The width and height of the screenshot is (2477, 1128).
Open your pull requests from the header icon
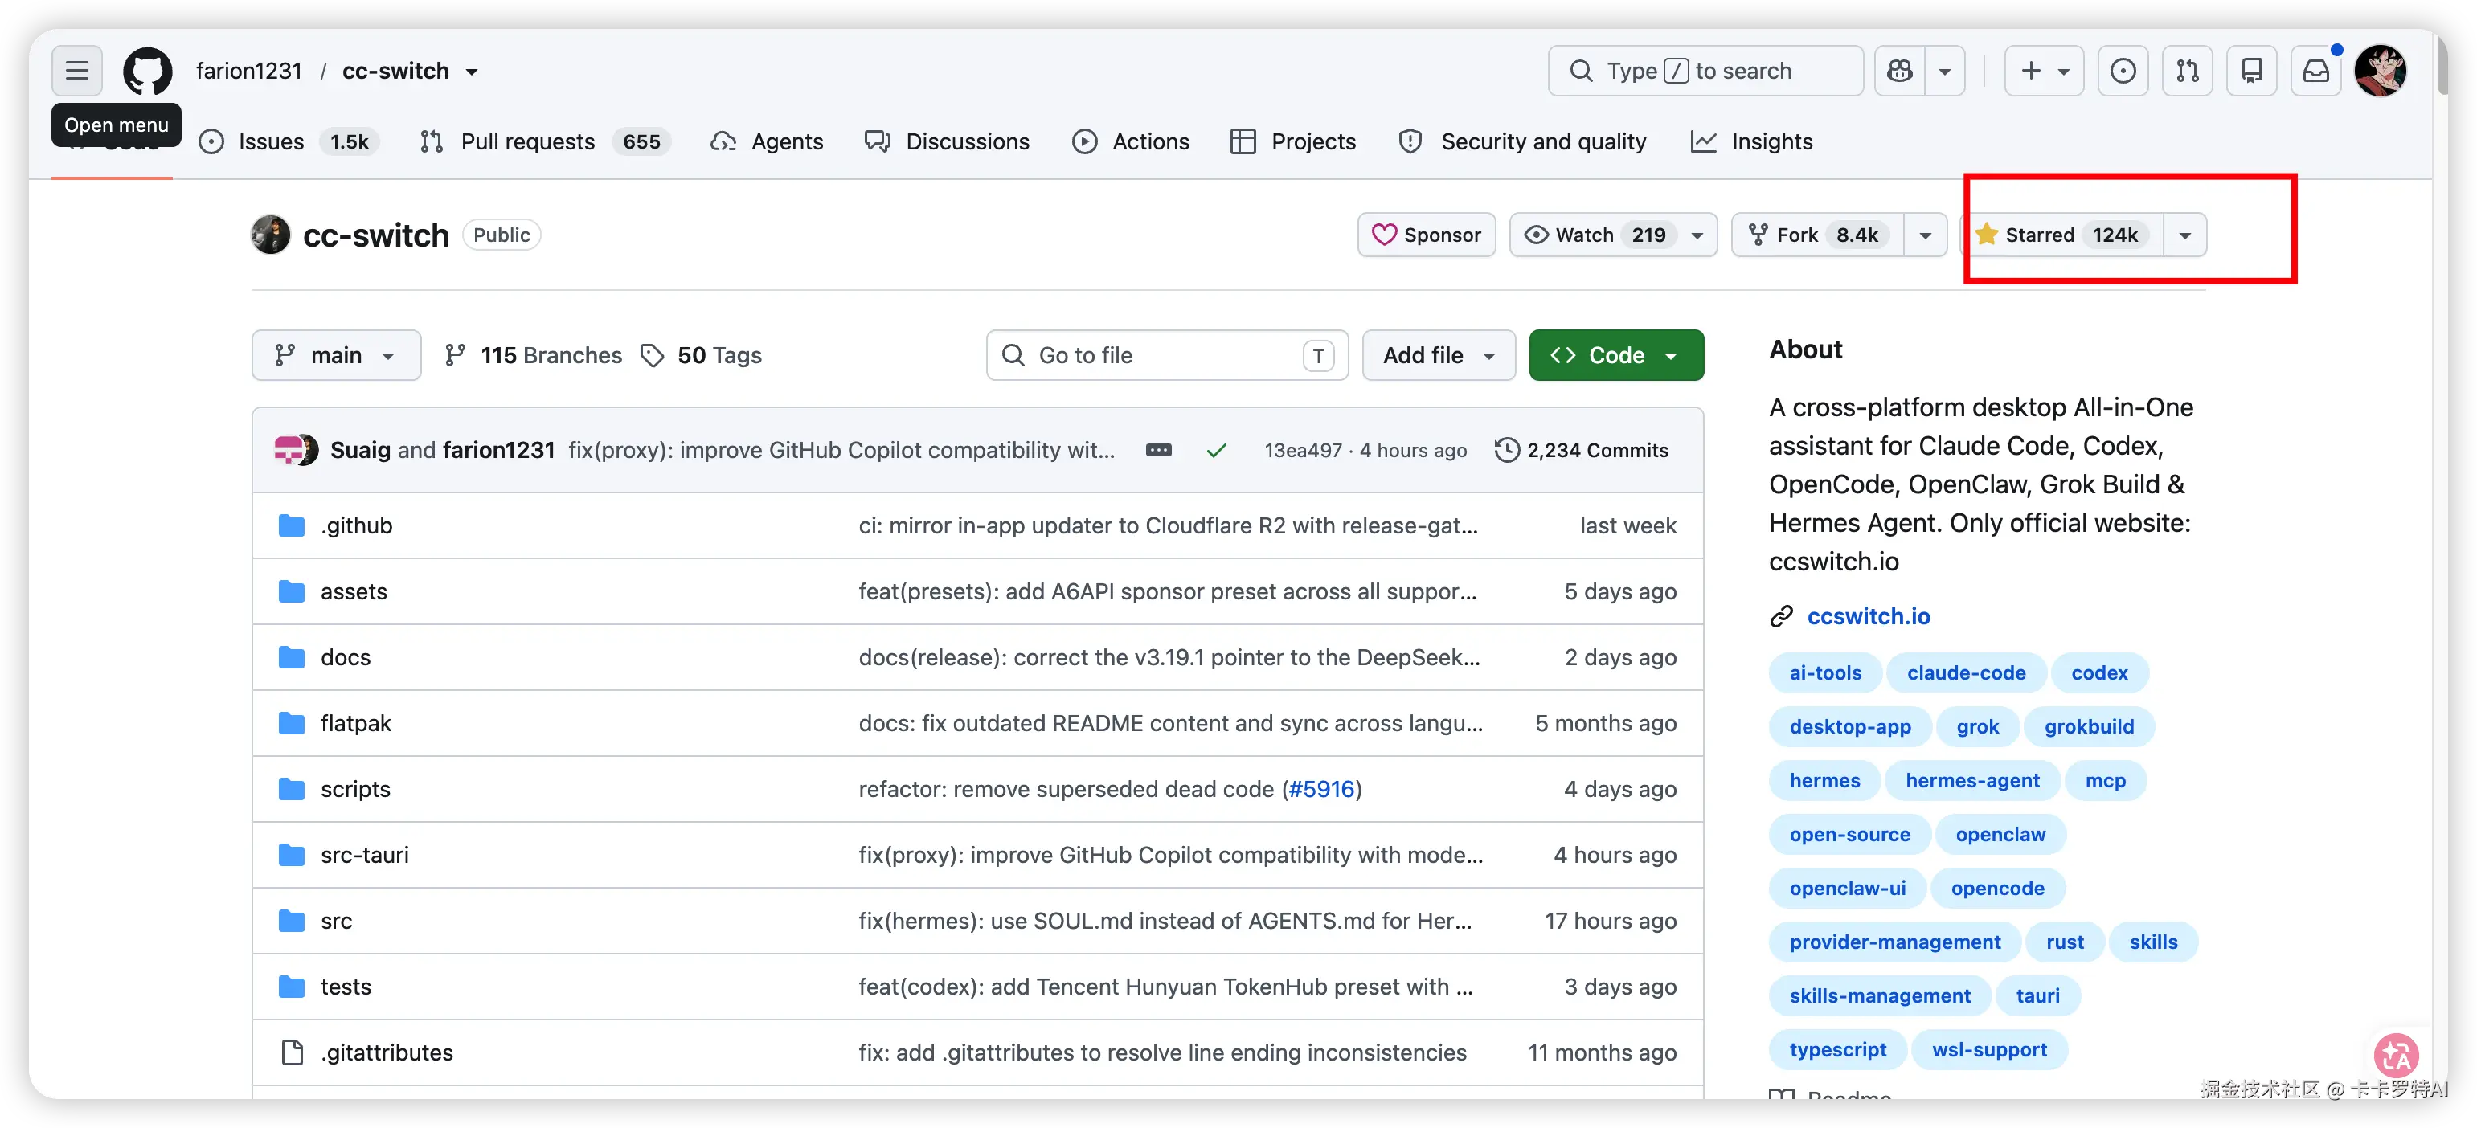[2187, 70]
